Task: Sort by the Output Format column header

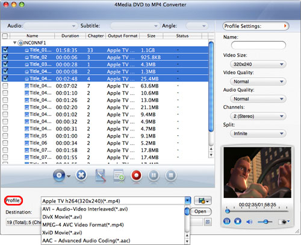Action: (123, 36)
